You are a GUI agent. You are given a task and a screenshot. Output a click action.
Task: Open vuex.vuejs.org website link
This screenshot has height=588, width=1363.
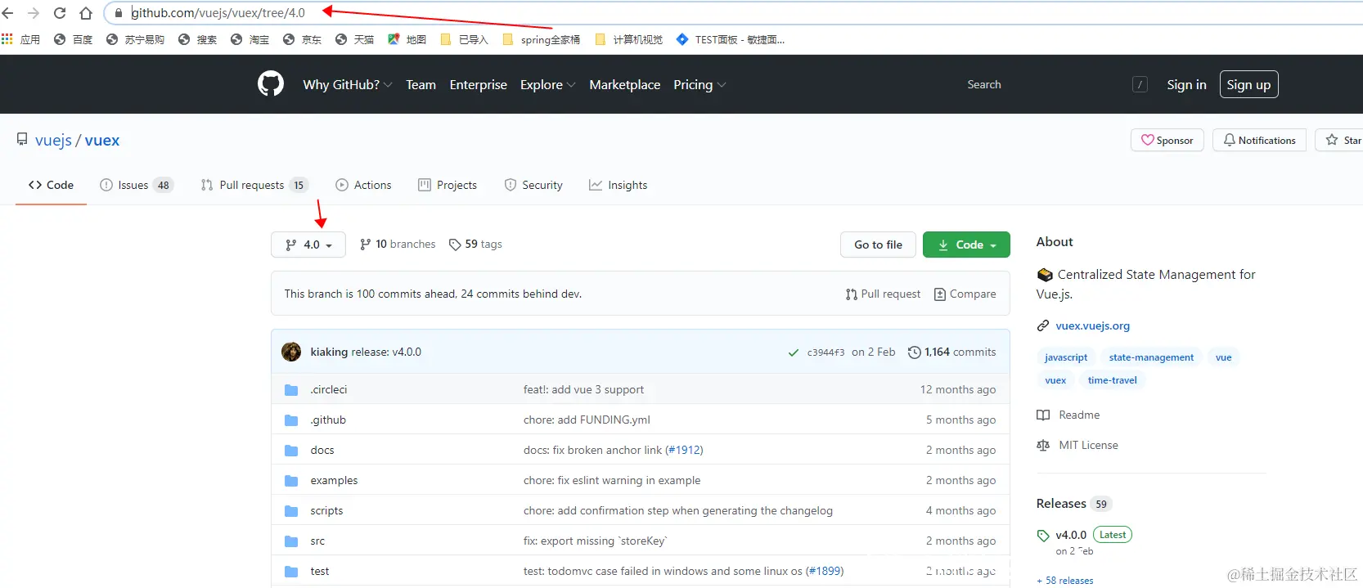tap(1092, 325)
